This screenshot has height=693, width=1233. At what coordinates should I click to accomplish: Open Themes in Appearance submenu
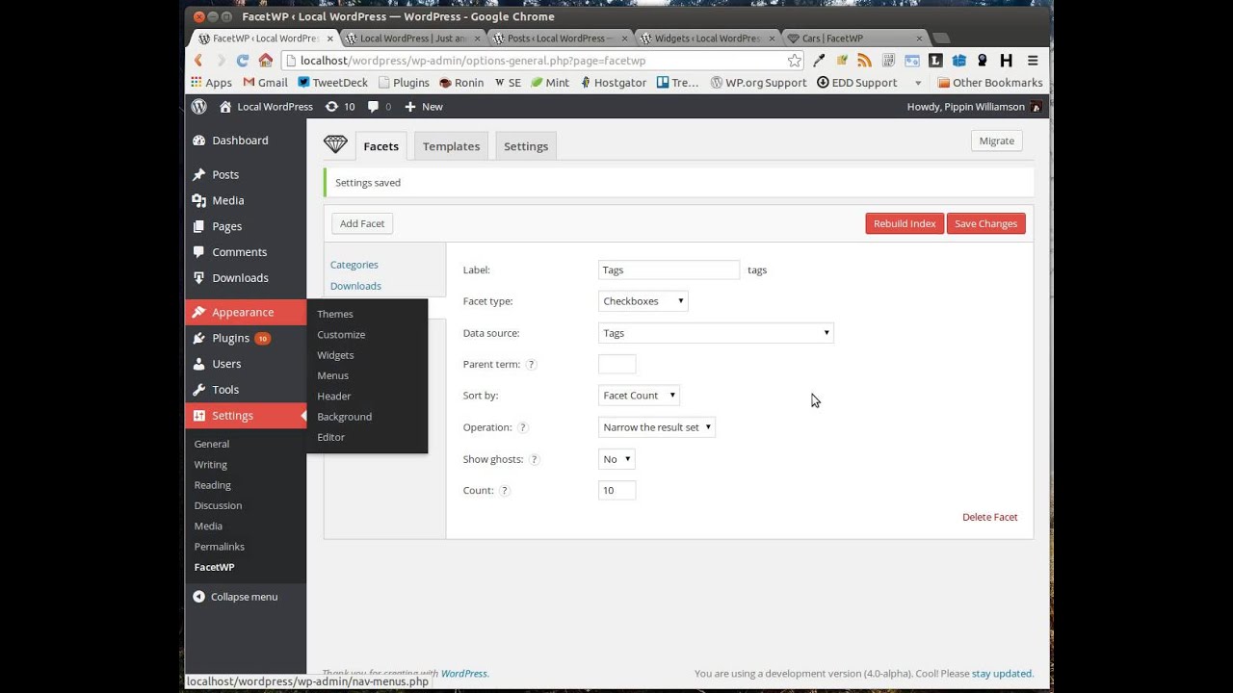[335, 314]
